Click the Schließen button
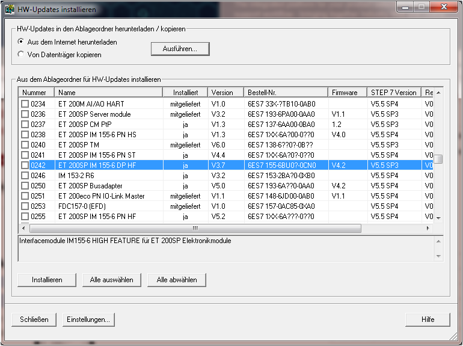463x346 pixels. [34, 320]
